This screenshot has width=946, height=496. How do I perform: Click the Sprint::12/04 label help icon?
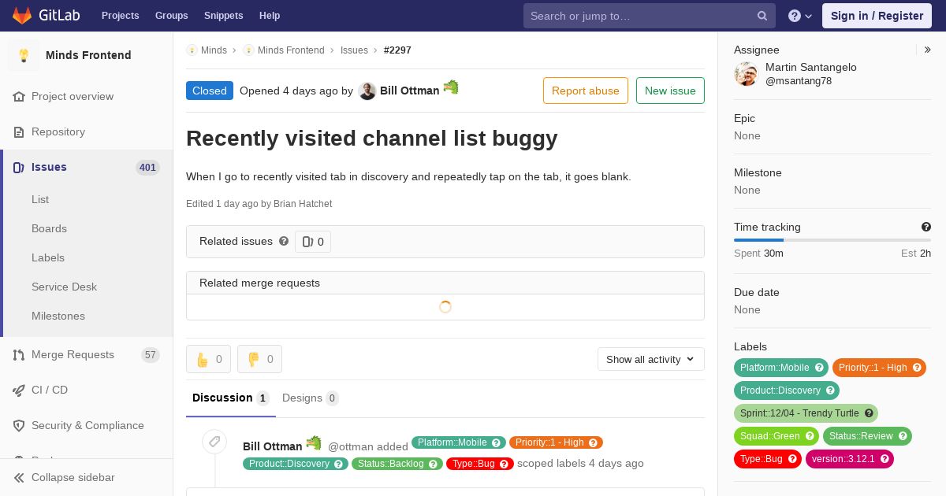click(869, 413)
